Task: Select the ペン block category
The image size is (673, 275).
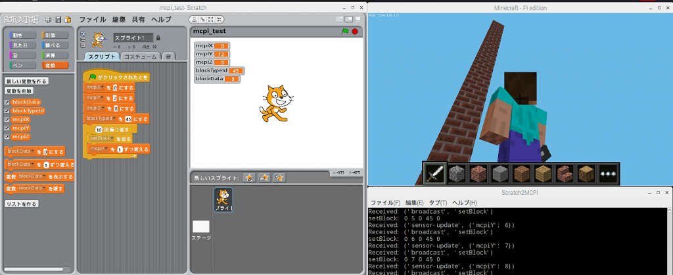Action: [22, 65]
